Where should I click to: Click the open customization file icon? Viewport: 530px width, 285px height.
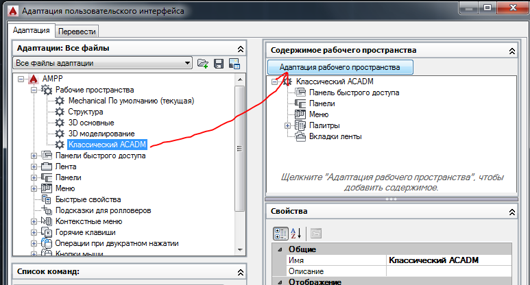click(x=203, y=64)
